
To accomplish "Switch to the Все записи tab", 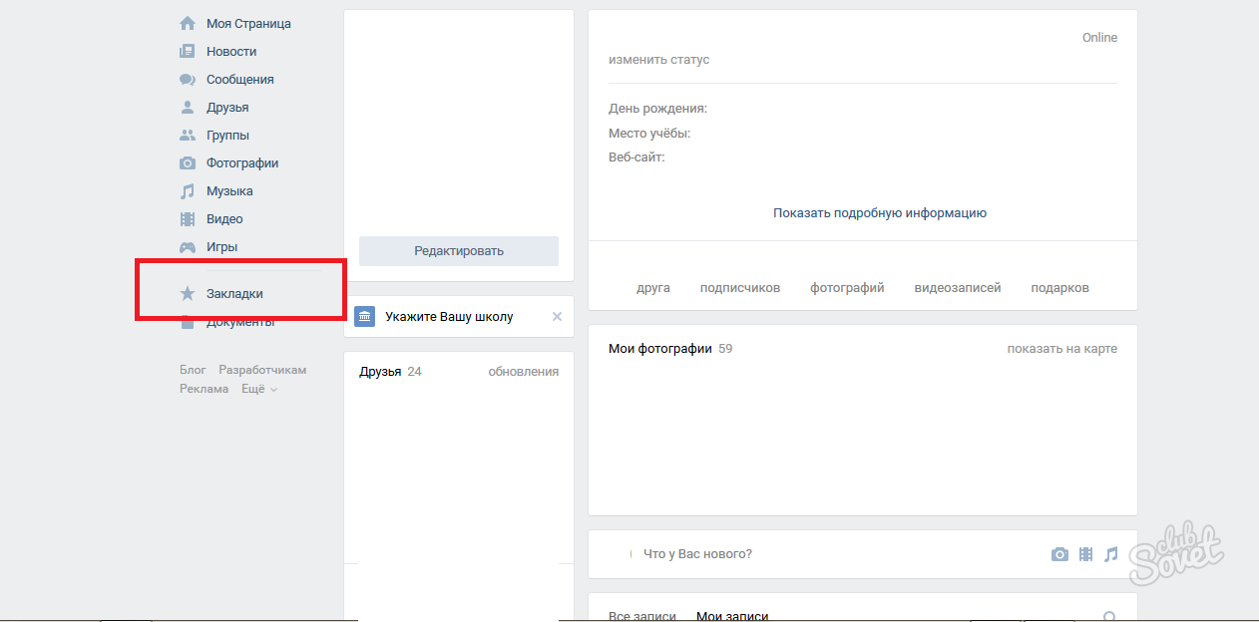I will [x=642, y=617].
